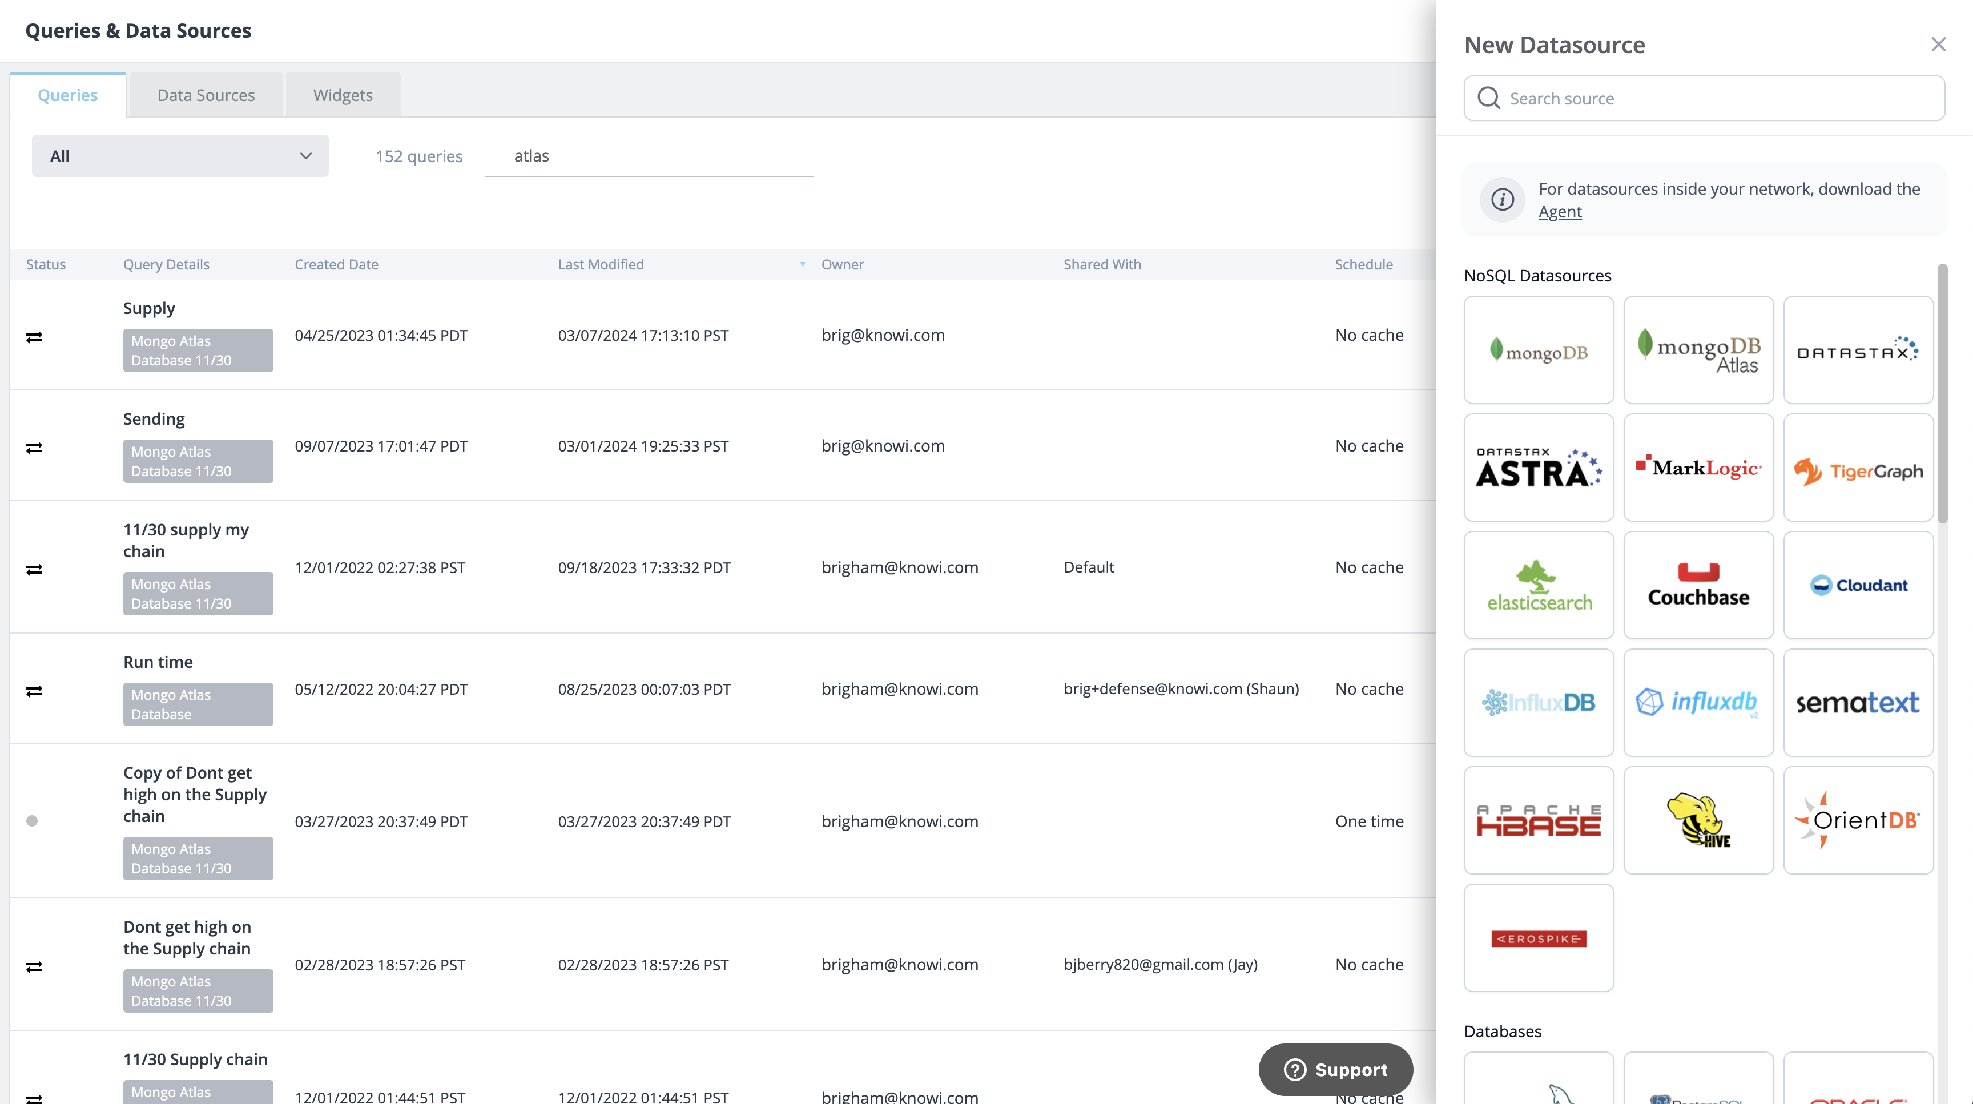Click status arrows for Dont get high on the Supply chain
1973x1104 pixels.
pyautogui.click(x=34, y=966)
